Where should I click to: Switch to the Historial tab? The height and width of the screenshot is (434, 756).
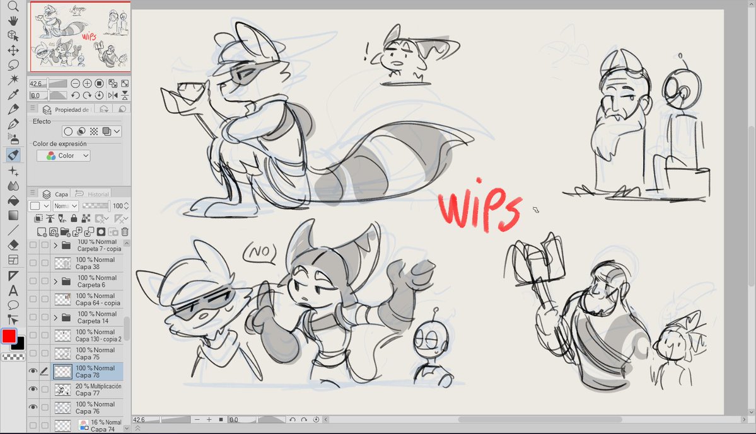point(93,194)
